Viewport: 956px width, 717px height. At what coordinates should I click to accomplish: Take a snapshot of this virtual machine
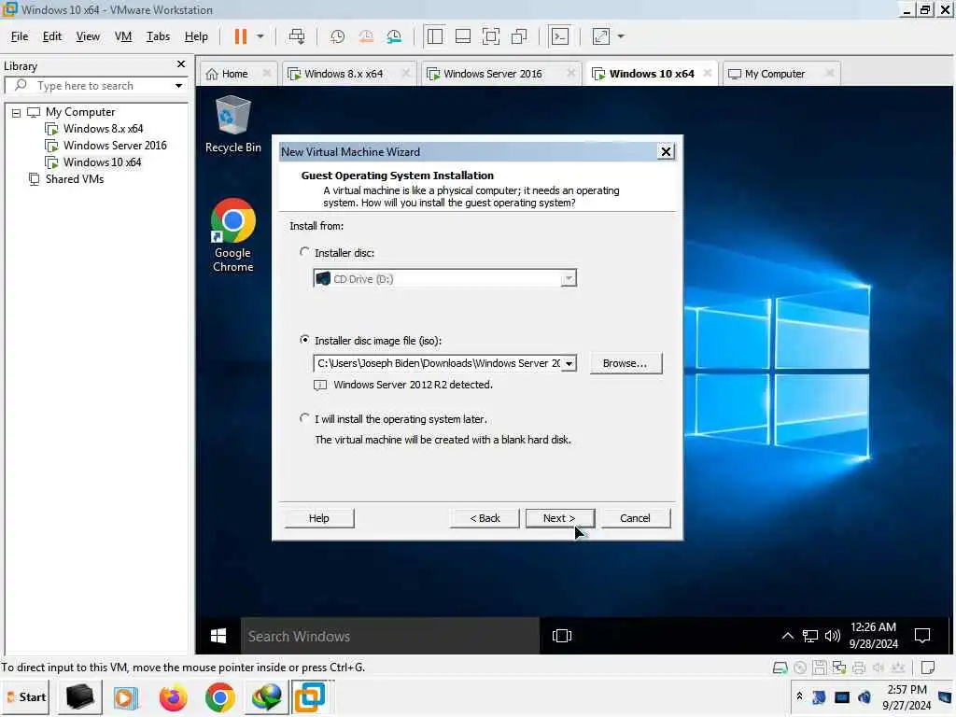[337, 36]
